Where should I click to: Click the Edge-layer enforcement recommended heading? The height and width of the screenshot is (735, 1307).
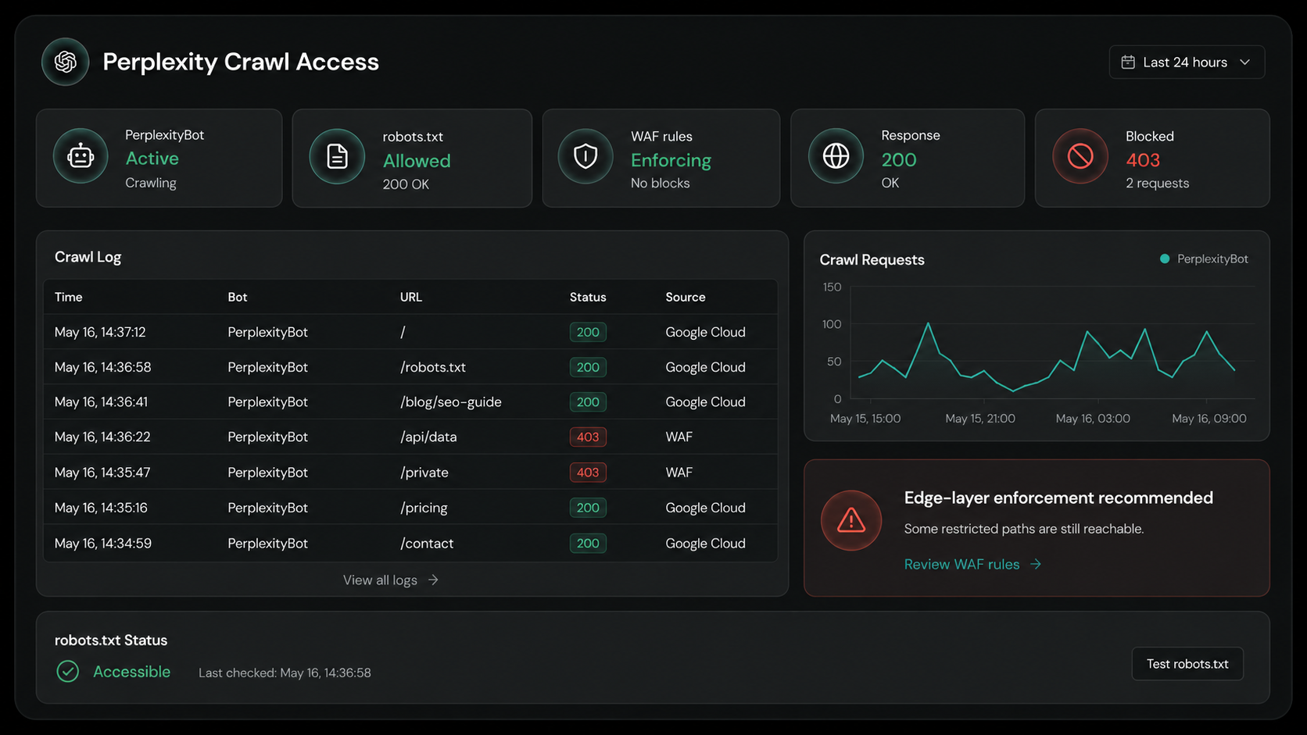(x=1058, y=498)
